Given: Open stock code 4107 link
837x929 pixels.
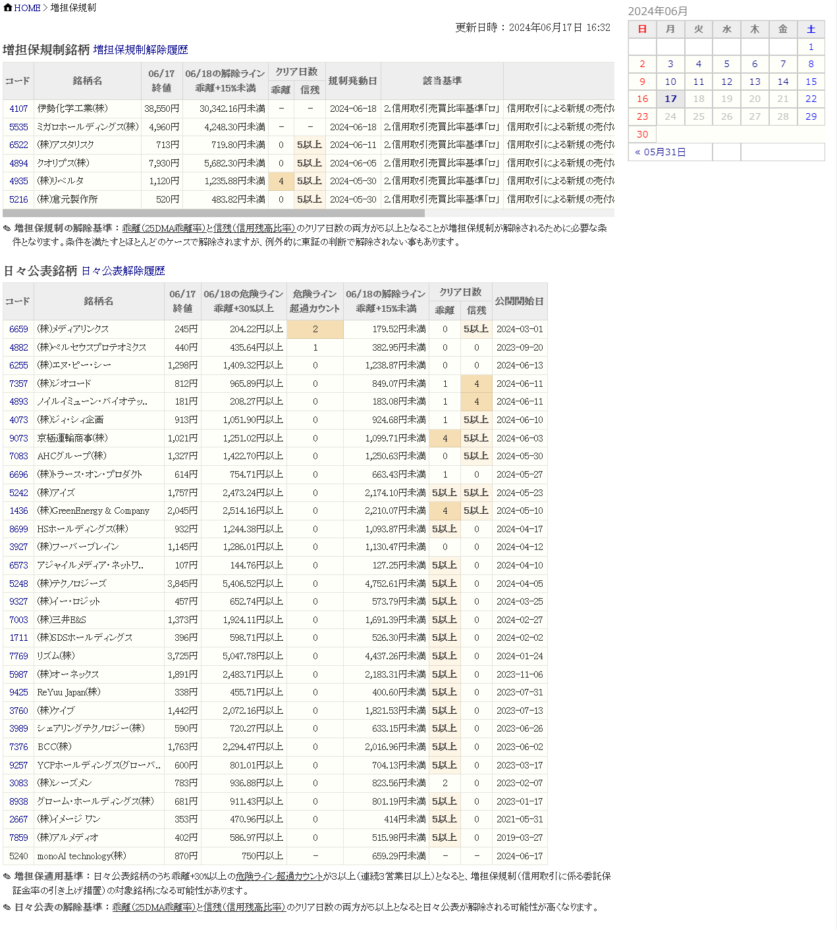Looking at the screenshot, I should click(x=18, y=109).
